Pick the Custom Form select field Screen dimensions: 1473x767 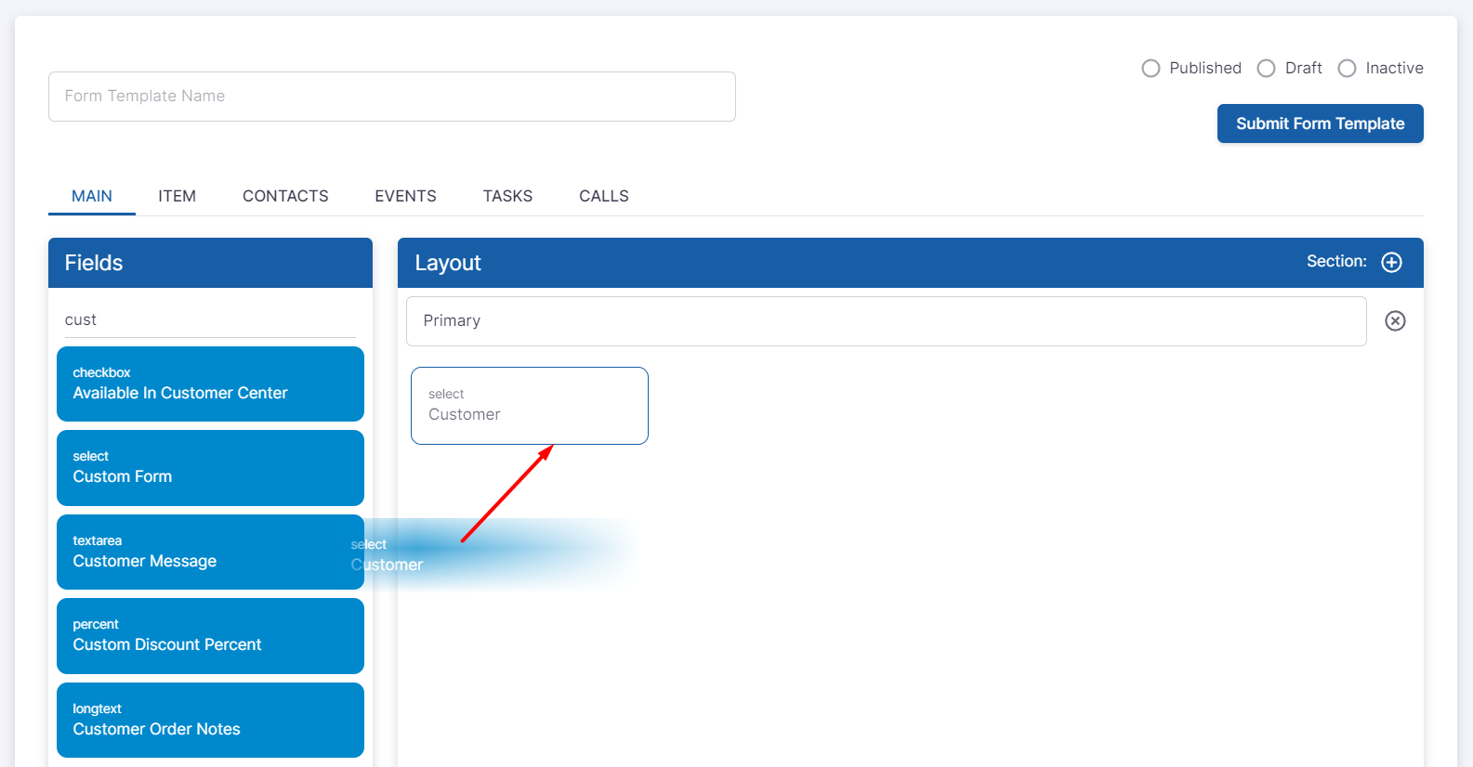(210, 467)
